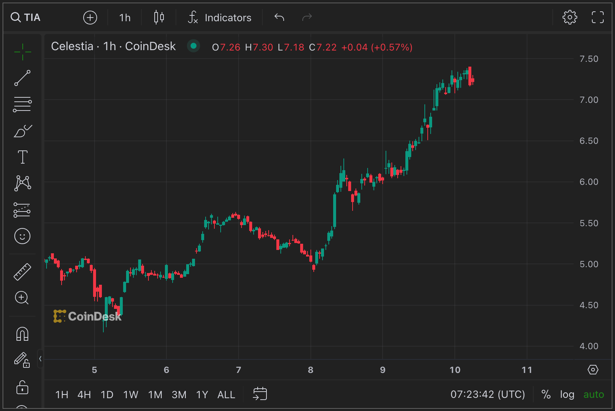Select the ruler measure tool

[x=22, y=272]
